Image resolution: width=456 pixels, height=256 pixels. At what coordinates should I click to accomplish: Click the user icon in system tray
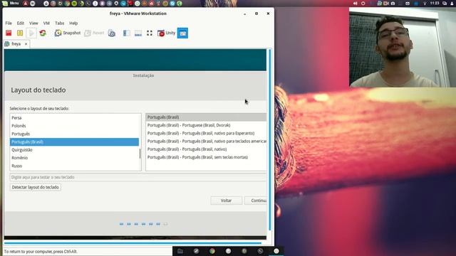[452, 4]
